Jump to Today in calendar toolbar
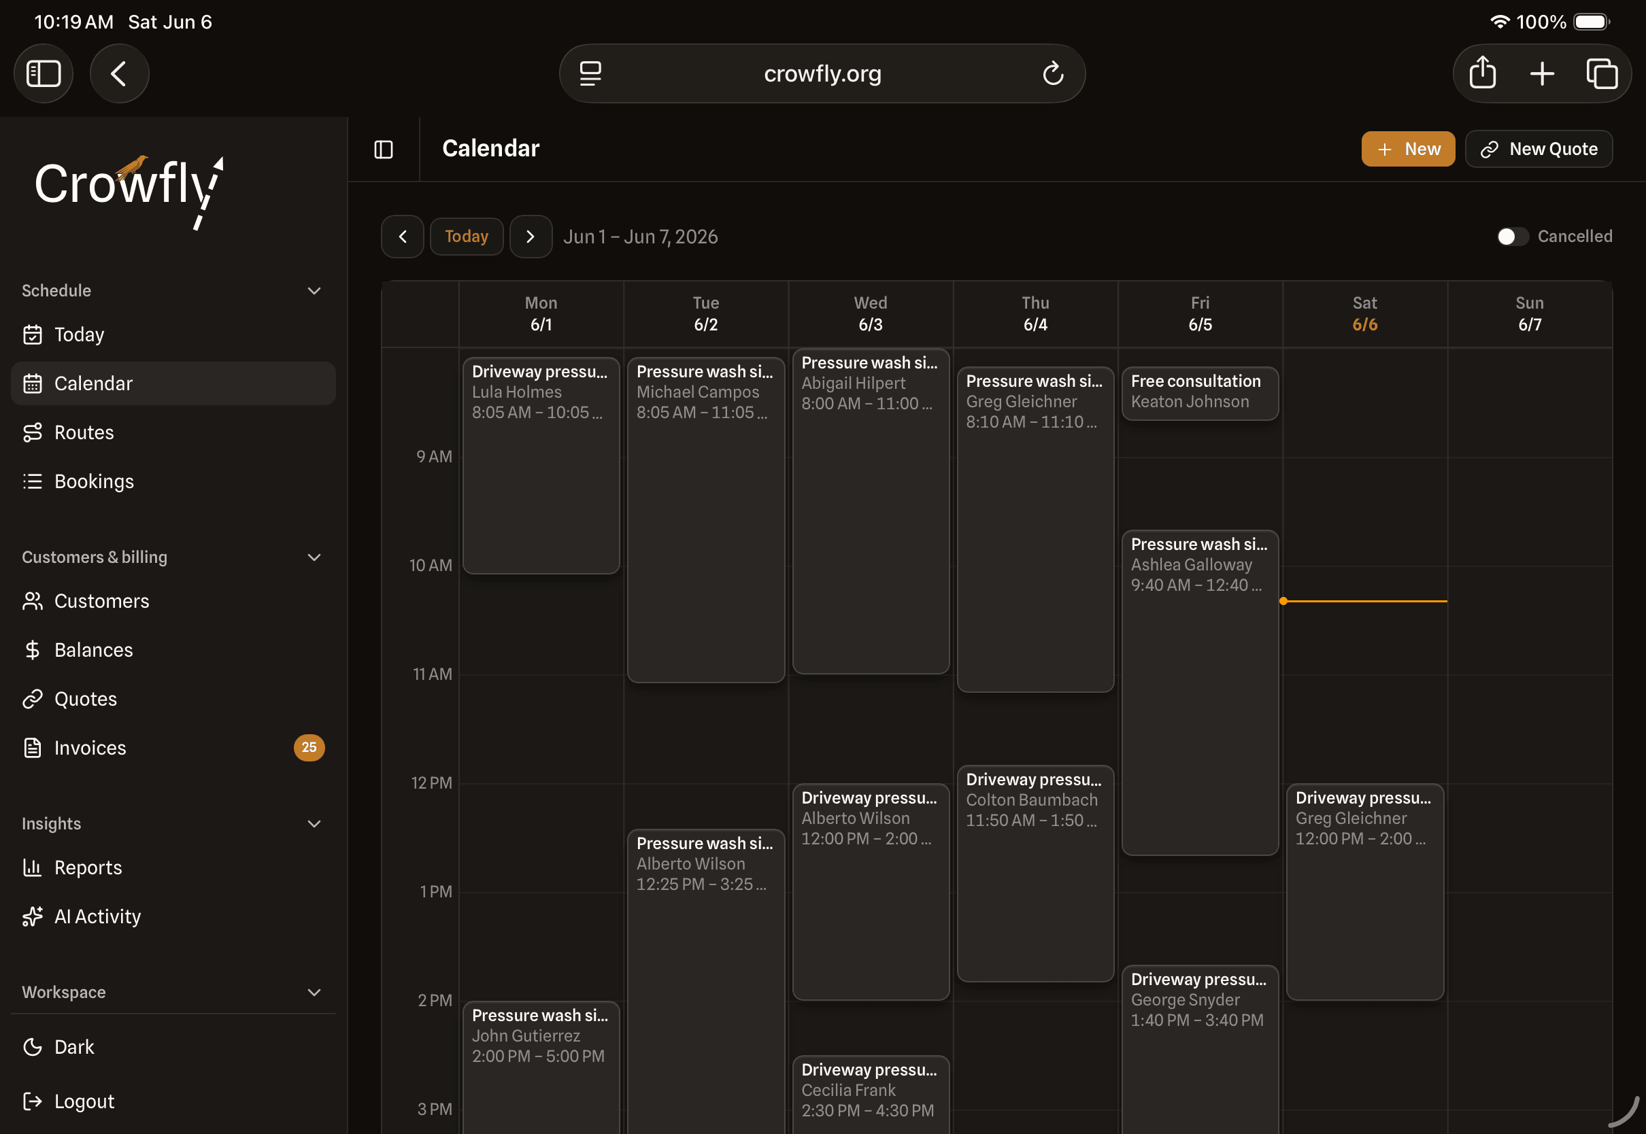The height and width of the screenshot is (1134, 1646). (x=466, y=237)
